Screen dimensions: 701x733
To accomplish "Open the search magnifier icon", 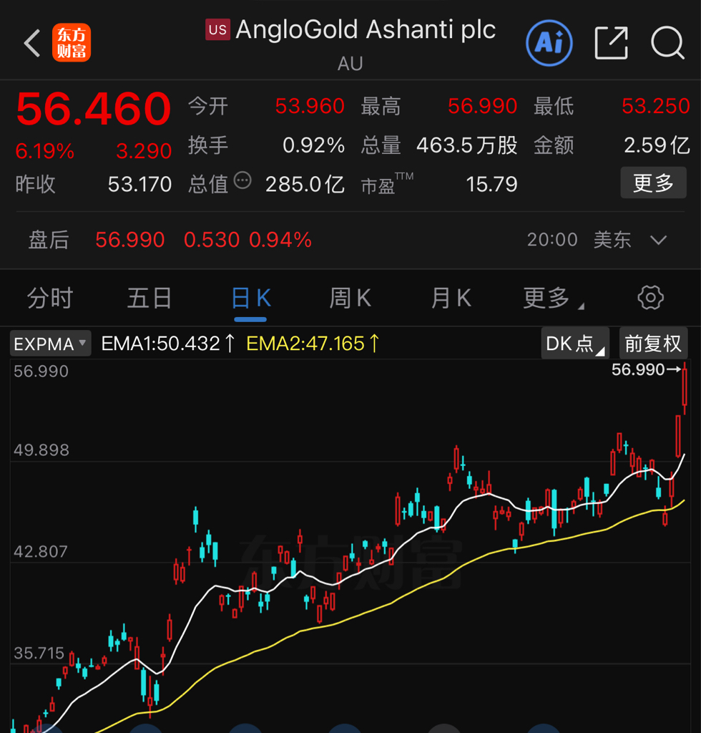I will click(x=668, y=43).
